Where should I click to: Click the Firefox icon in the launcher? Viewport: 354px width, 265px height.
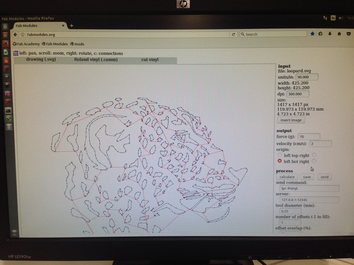coord(6,43)
